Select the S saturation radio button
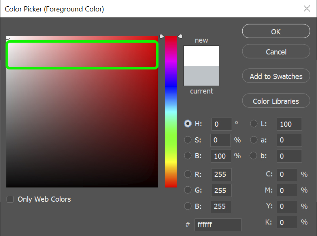This screenshot has width=317, height=236. click(188, 140)
